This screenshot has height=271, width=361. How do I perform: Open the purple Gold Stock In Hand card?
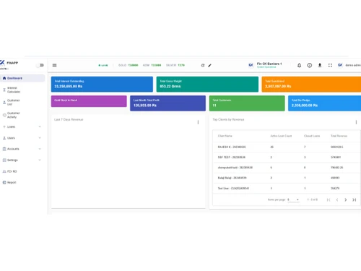coord(89,101)
